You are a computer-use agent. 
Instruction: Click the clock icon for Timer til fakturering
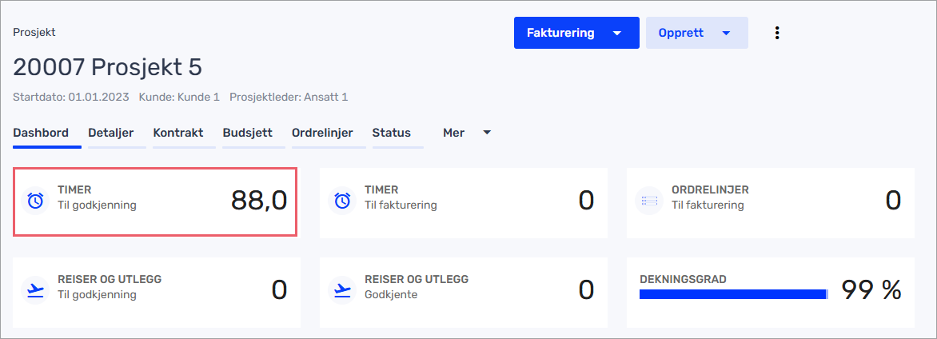click(342, 201)
